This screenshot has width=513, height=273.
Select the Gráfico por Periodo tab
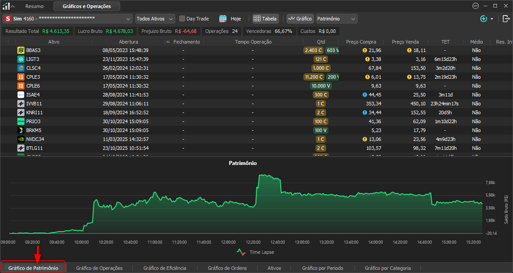tap(323, 268)
